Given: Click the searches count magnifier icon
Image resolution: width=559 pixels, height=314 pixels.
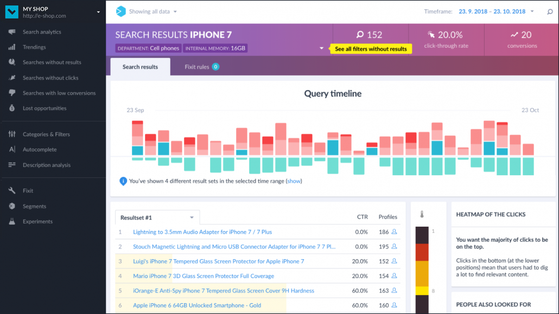Looking at the screenshot, I should 360,35.
